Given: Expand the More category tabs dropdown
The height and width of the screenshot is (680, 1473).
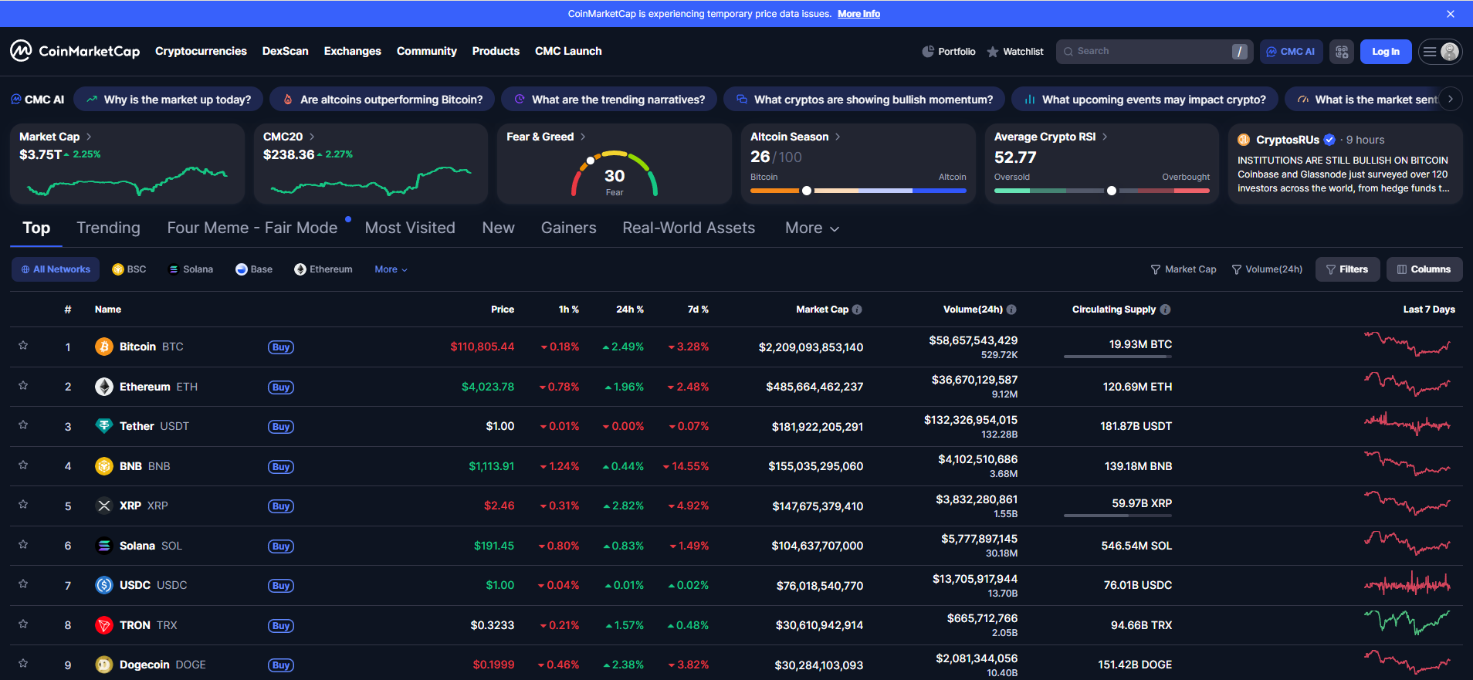Looking at the screenshot, I should point(811,228).
